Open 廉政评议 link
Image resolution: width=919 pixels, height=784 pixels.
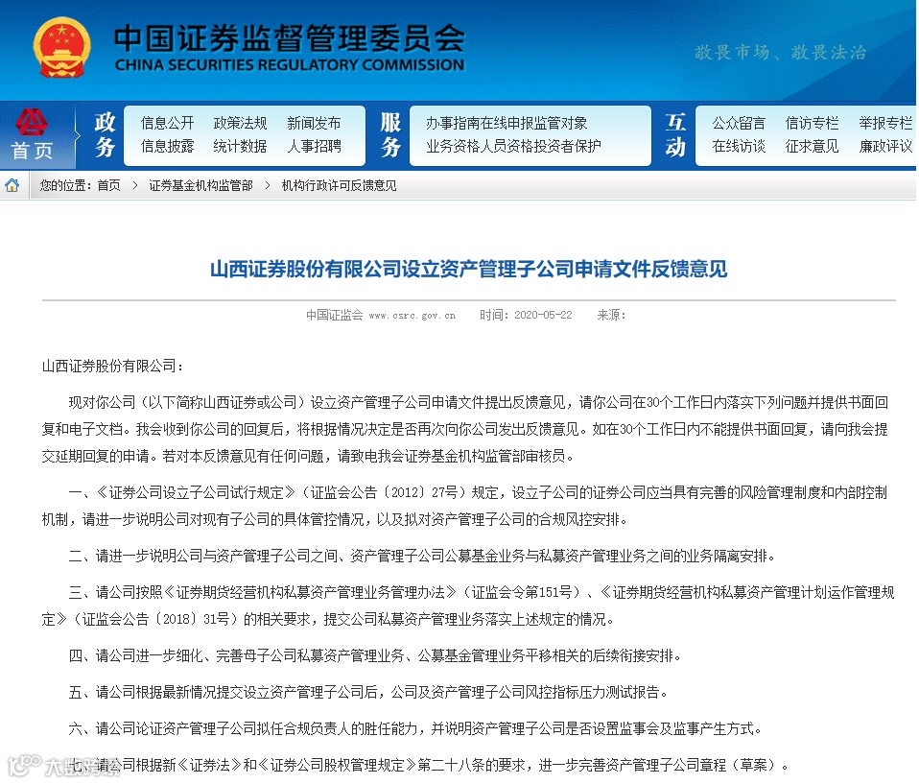coord(885,146)
